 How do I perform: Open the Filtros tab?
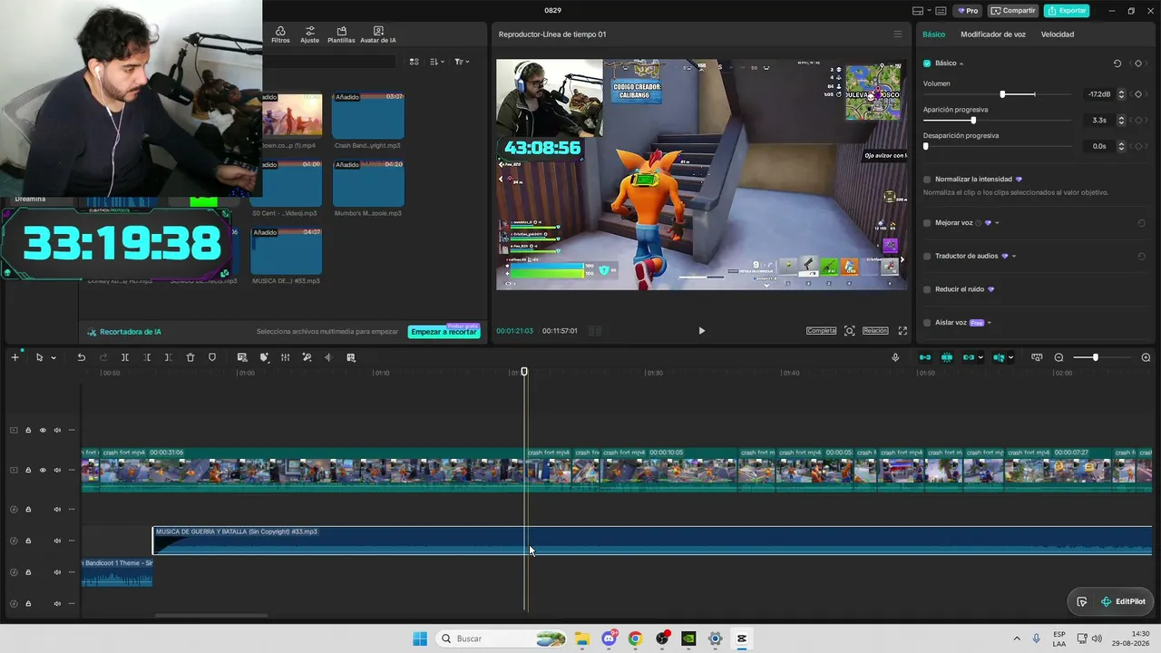point(280,34)
